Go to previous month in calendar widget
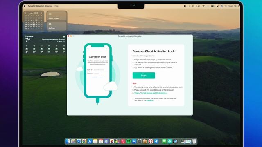The height and width of the screenshot is (147, 262). point(26,13)
